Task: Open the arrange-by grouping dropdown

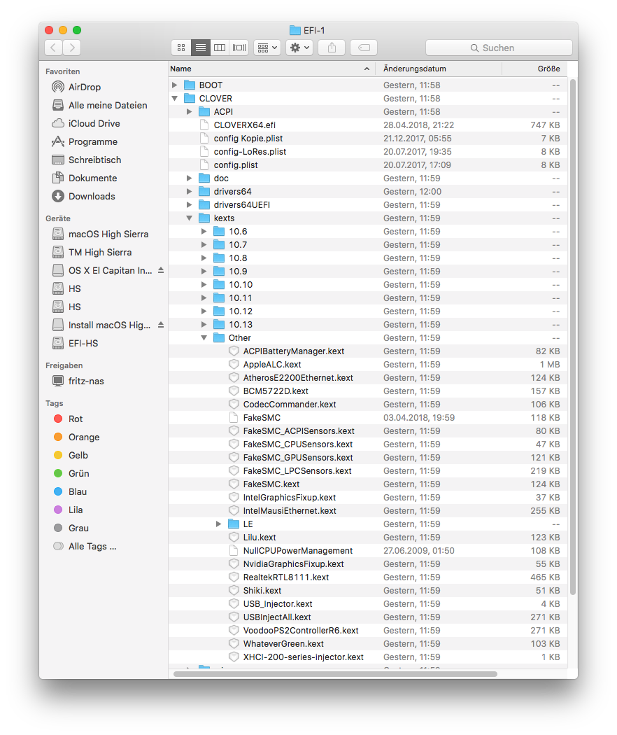Action: tap(267, 48)
